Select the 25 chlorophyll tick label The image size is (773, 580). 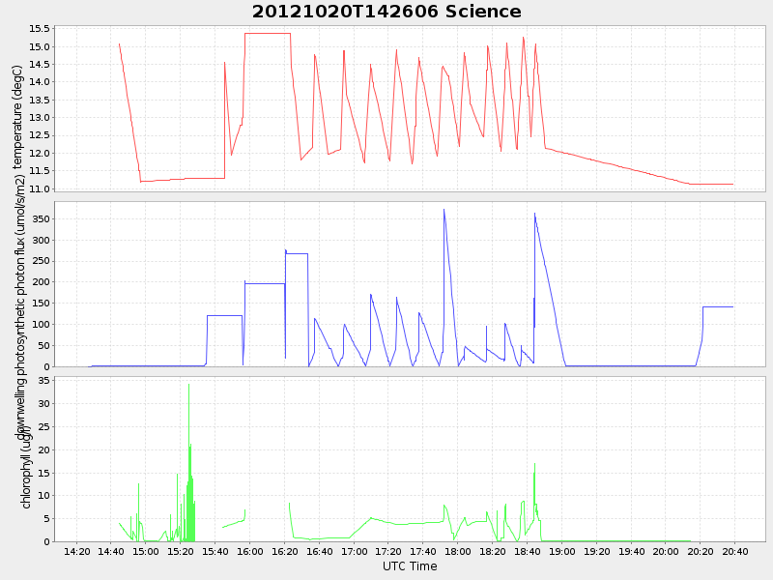43,426
